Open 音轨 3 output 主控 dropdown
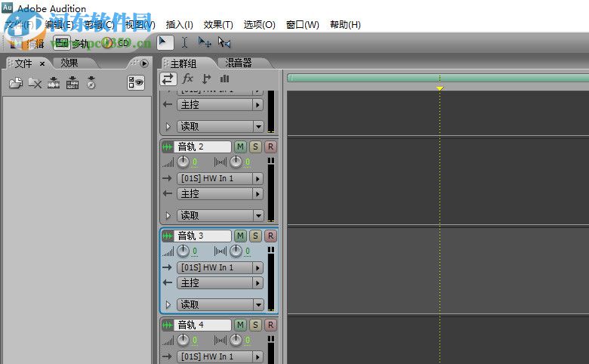The height and width of the screenshot is (364, 589). pyautogui.click(x=220, y=282)
